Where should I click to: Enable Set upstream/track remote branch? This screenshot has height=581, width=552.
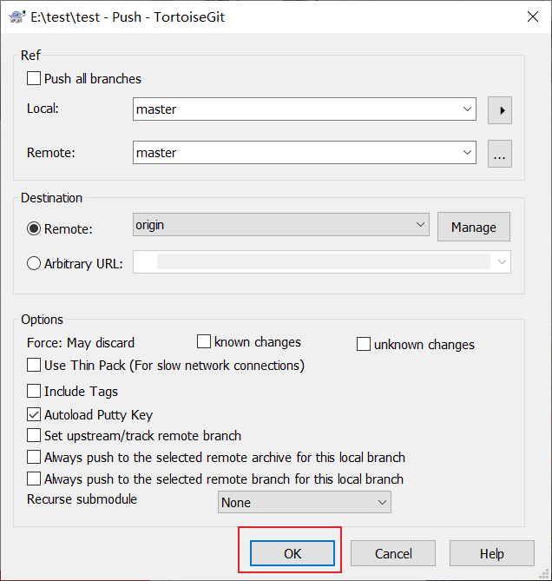34,435
